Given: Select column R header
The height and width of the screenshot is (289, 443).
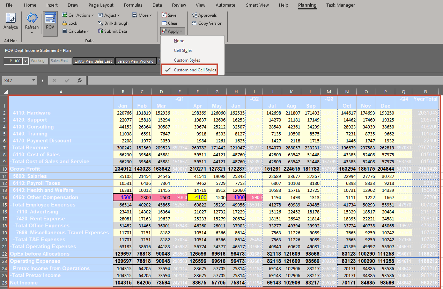Looking at the screenshot, I should [x=426, y=92].
